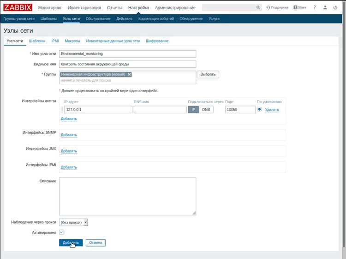
Task: Switch to the Шаблоны form tab
Action: click(37, 41)
